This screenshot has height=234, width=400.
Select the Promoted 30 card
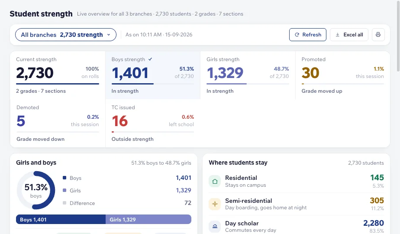tap(342, 75)
